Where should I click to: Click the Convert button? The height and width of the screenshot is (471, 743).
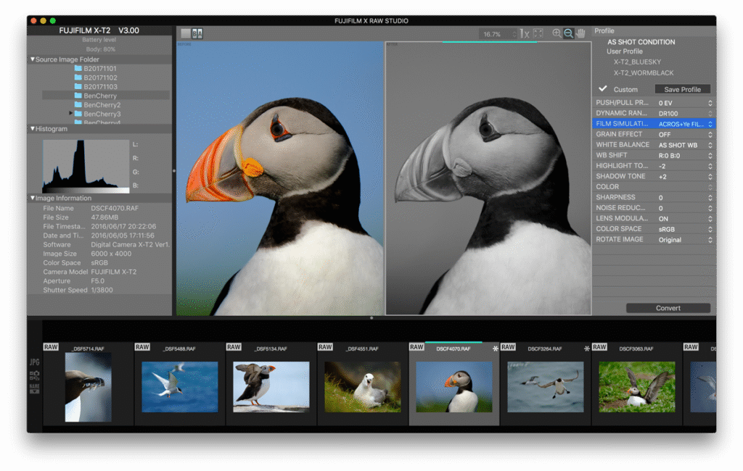[x=668, y=307]
